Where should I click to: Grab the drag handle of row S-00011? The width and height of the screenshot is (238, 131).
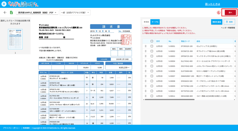coord(146,96)
